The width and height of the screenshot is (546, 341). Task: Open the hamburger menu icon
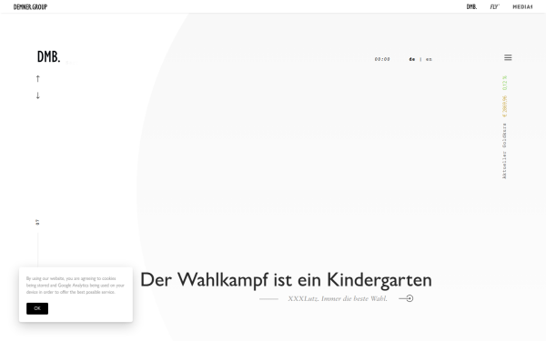pos(508,57)
